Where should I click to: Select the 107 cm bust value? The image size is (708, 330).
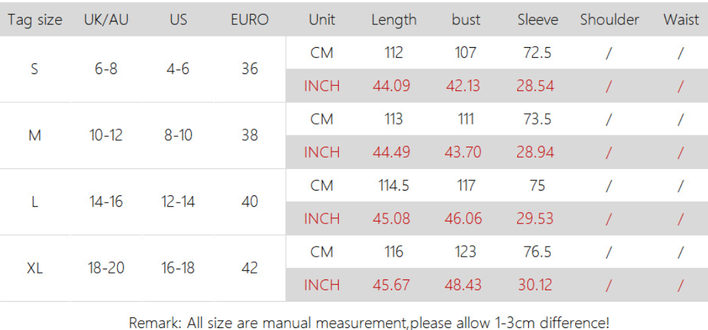click(x=465, y=53)
